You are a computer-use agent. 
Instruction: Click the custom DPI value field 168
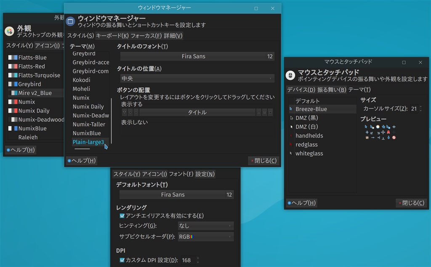(x=188, y=260)
